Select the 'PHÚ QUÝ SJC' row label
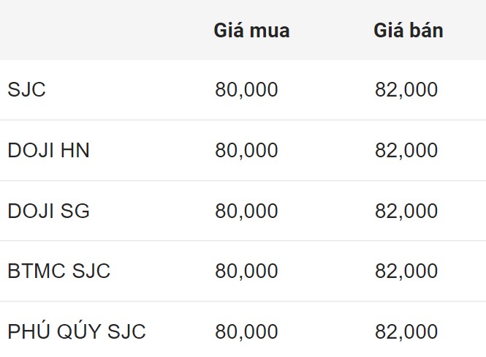Screen dimensions: 486x357 [77, 332]
